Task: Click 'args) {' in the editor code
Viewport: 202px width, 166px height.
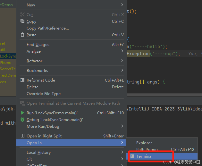Action: [156, 82]
